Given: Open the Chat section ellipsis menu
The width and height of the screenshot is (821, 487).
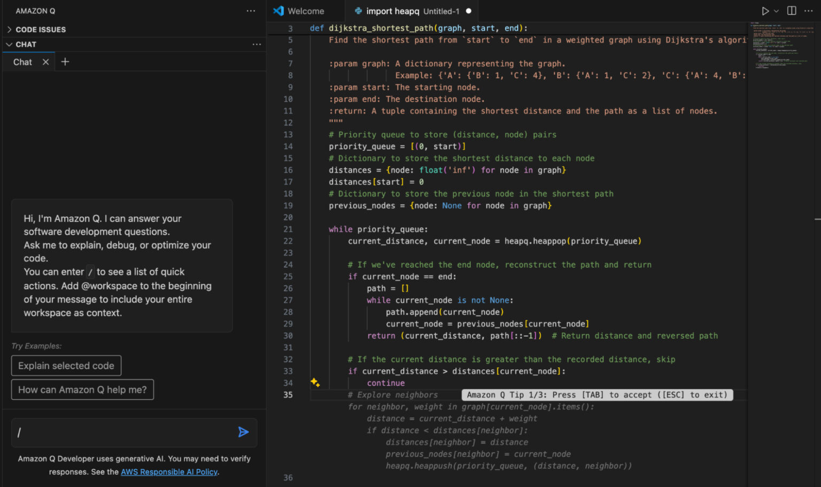Looking at the screenshot, I should 257,44.
